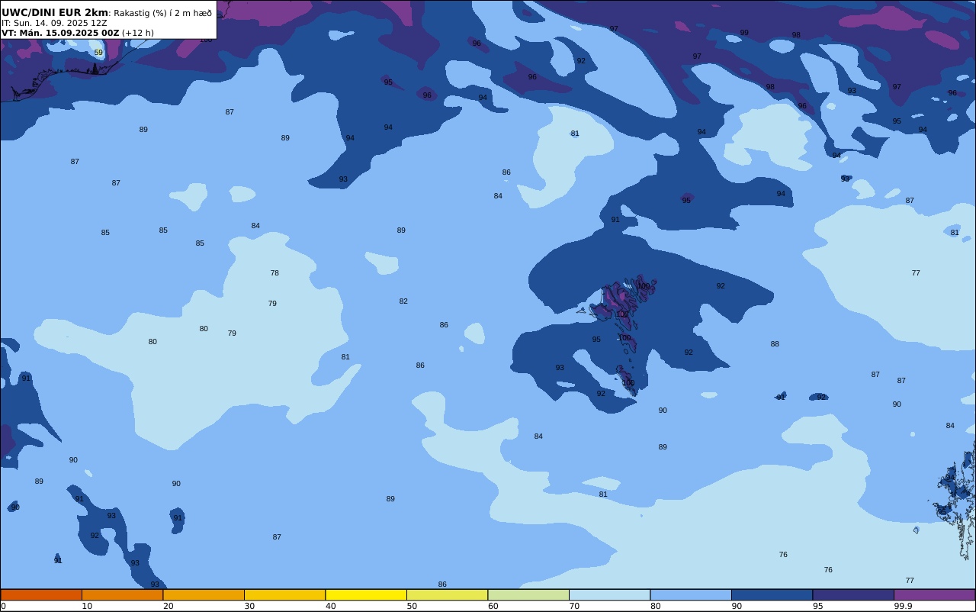Click the map title "UWC/DINI EUR 2km"
This screenshot has height=612, width=976.
click(55, 12)
